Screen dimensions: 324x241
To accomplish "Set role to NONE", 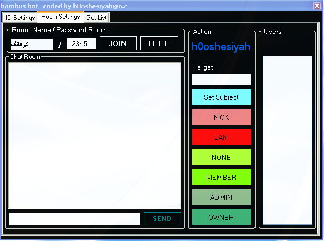I will [222, 157].
